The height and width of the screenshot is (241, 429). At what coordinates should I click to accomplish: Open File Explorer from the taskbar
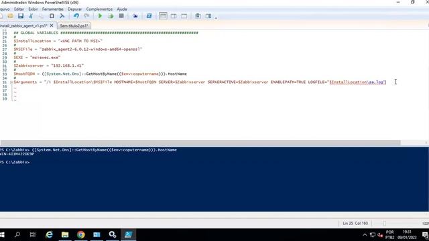[x=65, y=235]
